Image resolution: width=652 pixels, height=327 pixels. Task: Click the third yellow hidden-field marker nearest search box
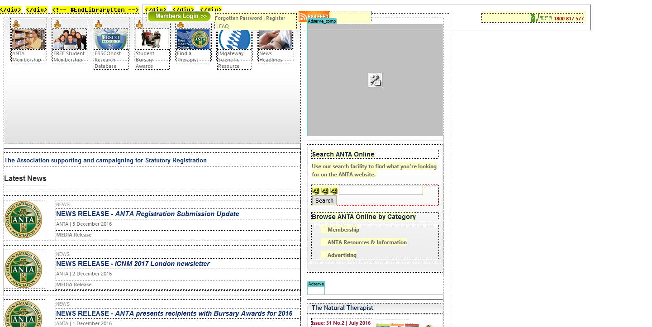tap(334, 191)
